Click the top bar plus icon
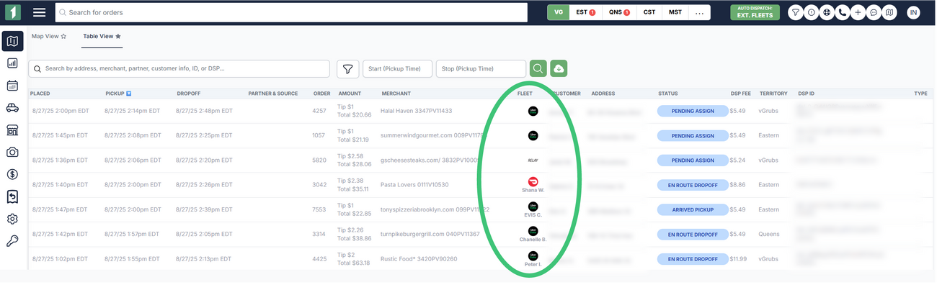 click(857, 12)
